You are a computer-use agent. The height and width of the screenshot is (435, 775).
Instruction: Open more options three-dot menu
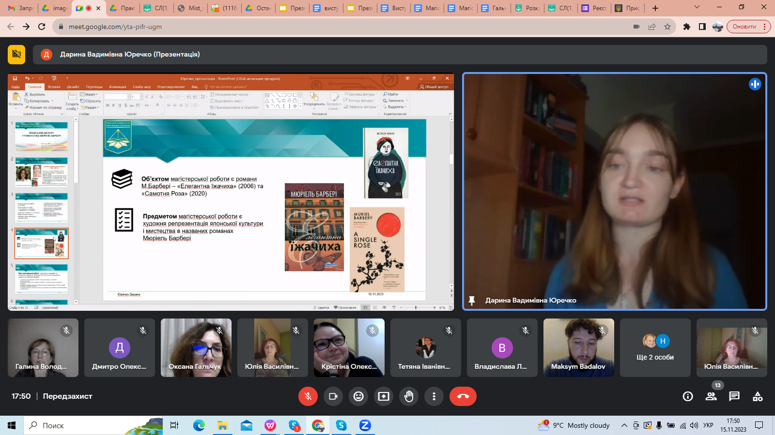(434, 396)
